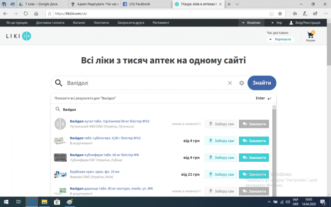Click Заберу сам for Валідол сублінгвал.
Screen dimensions: 331x207
click(221, 141)
